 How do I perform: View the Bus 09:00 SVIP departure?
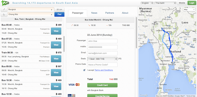56,73
